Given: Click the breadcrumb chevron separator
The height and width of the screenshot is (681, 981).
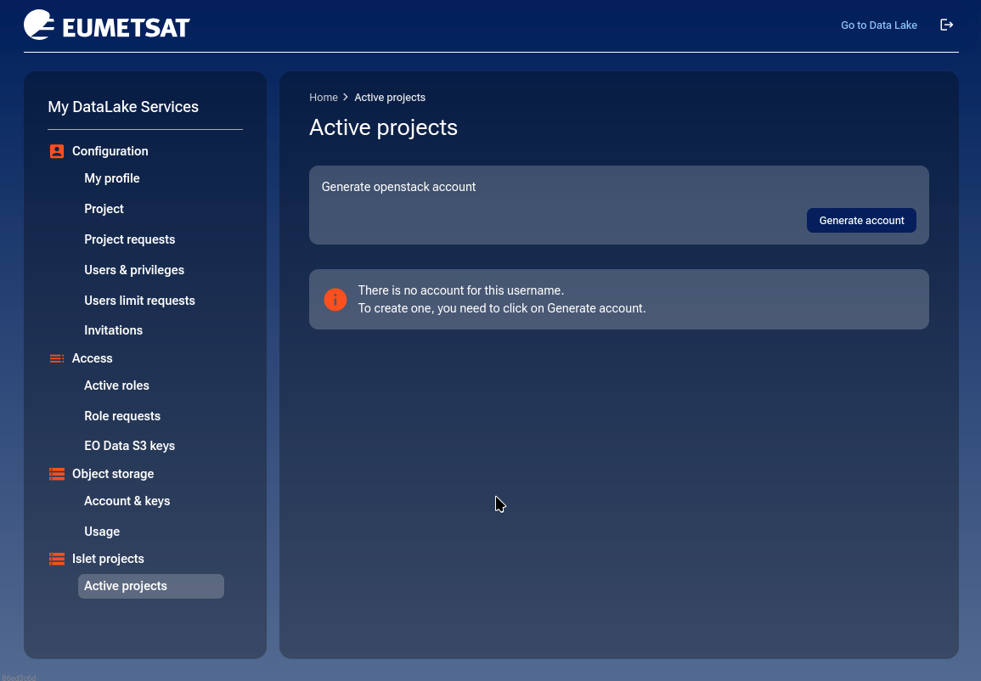Looking at the screenshot, I should coord(346,97).
